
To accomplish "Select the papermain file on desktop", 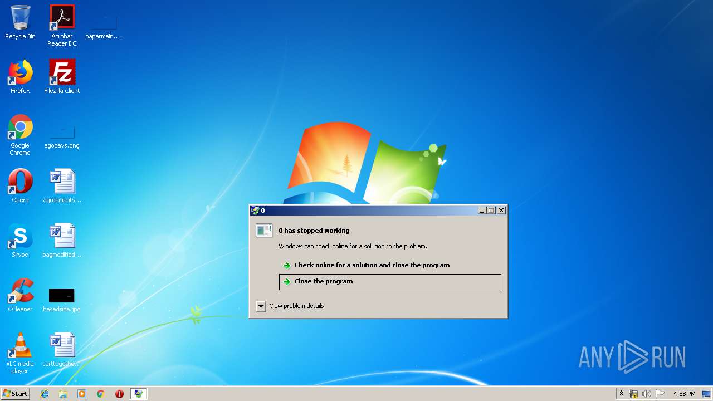I will click(104, 27).
